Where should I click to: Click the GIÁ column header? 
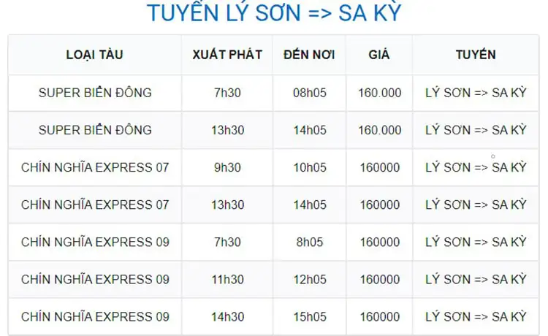379,55
